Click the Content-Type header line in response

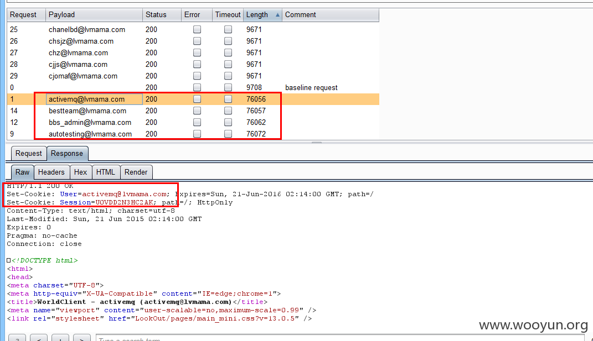point(91,211)
